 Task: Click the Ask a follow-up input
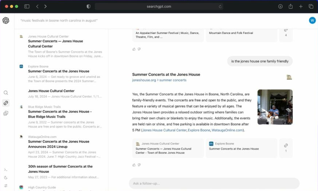[x=214, y=183]
